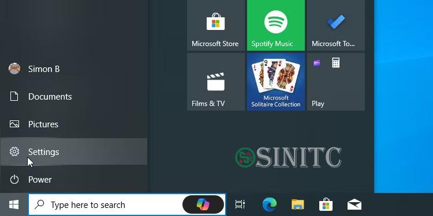This screenshot has height=216, width=433.
Task: Open File Explorer from the taskbar
Action: pos(298,204)
